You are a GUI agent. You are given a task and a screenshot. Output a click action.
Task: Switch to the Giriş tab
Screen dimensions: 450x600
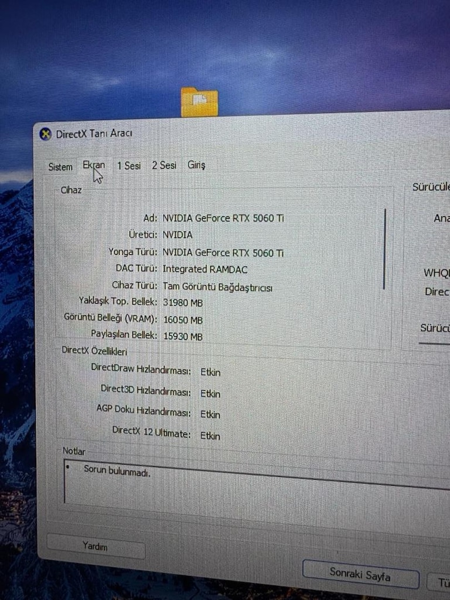click(x=196, y=165)
